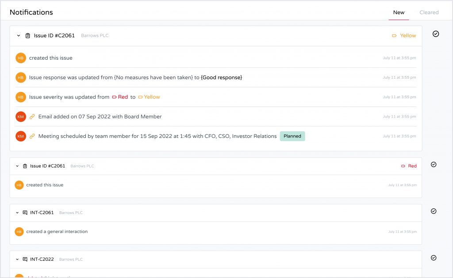Screen dimensions: 453x278
Task: Click the chat icon beside INT-C2061
Action: click(x=25, y=213)
